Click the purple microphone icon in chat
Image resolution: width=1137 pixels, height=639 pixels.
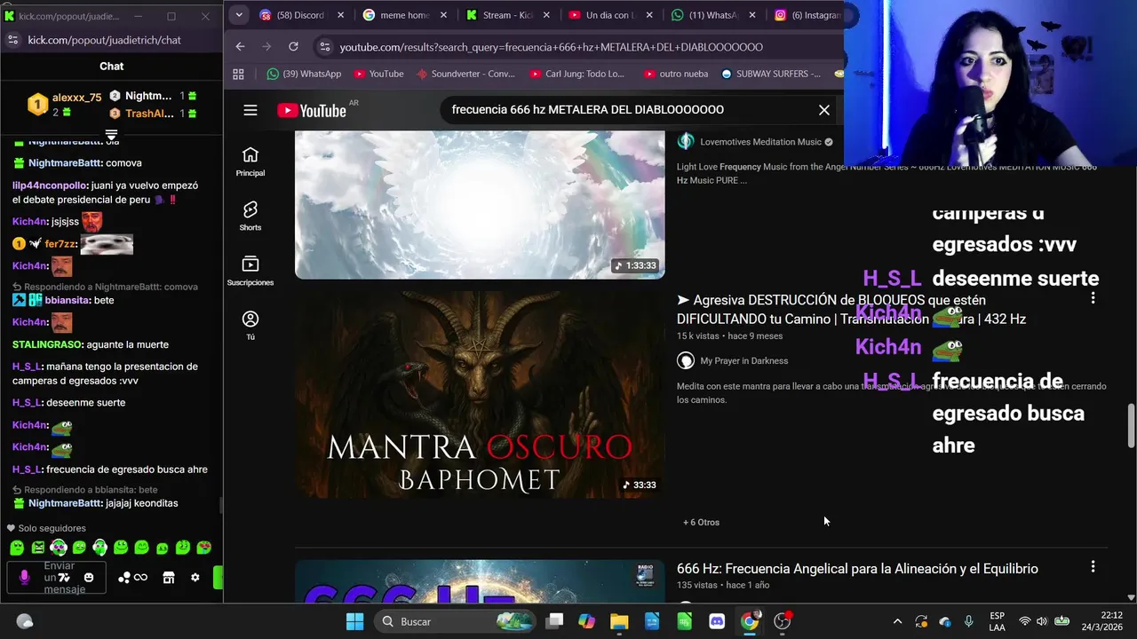[24, 578]
